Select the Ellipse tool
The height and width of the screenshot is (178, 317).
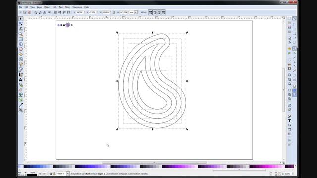tap(21, 49)
